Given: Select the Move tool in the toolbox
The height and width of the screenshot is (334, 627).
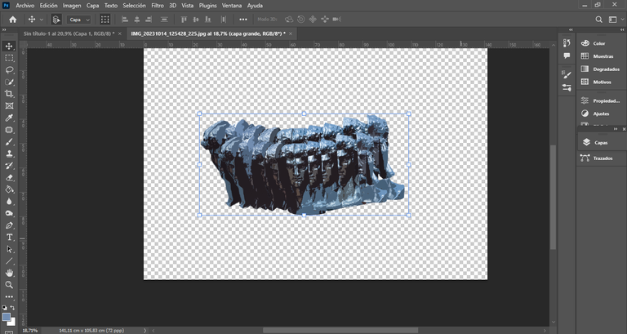Looking at the screenshot, I should tap(9, 46).
